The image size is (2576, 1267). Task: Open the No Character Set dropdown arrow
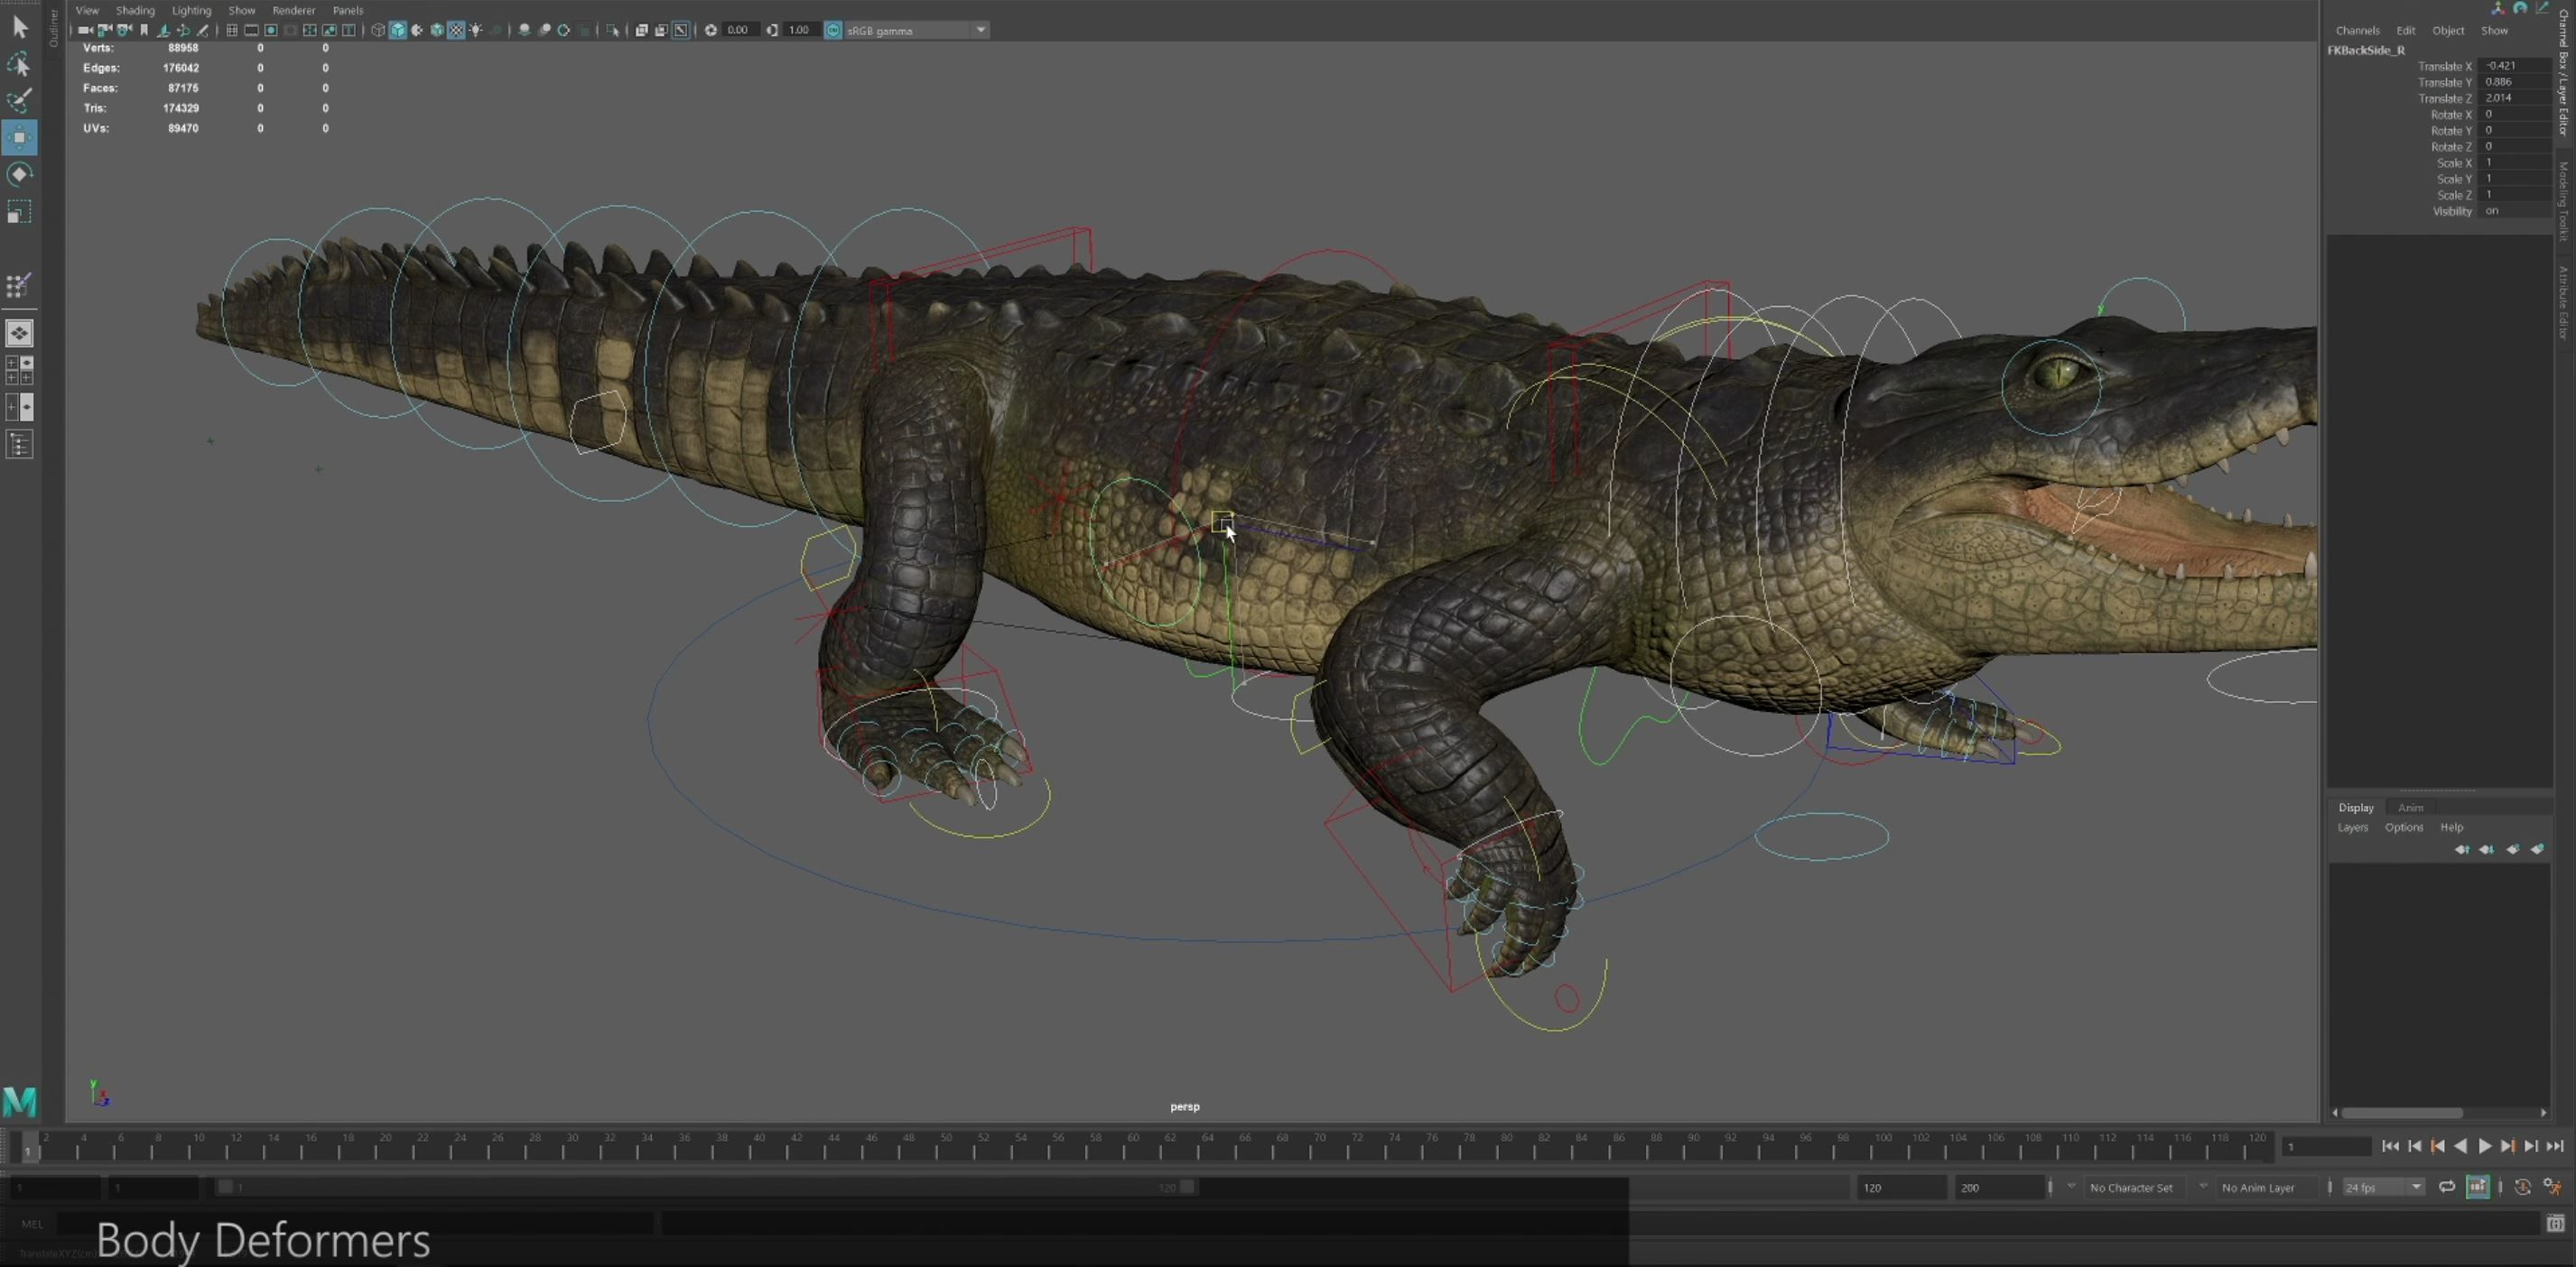point(2071,1186)
